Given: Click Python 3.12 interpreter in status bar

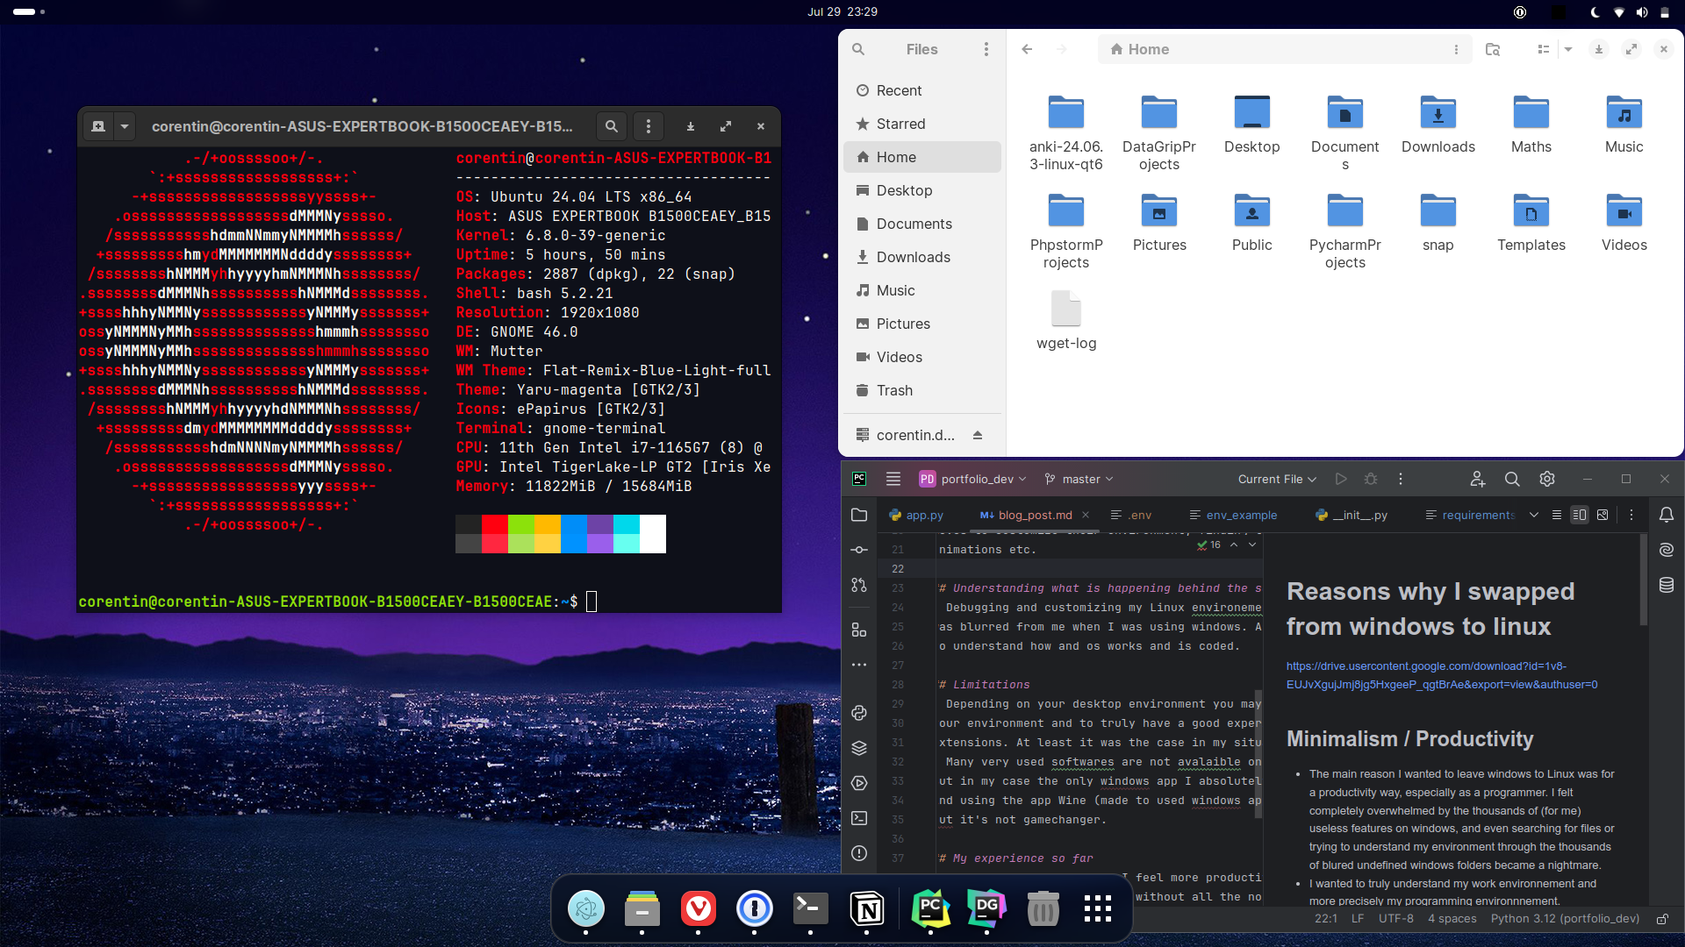Looking at the screenshot, I should [1565, 919].
